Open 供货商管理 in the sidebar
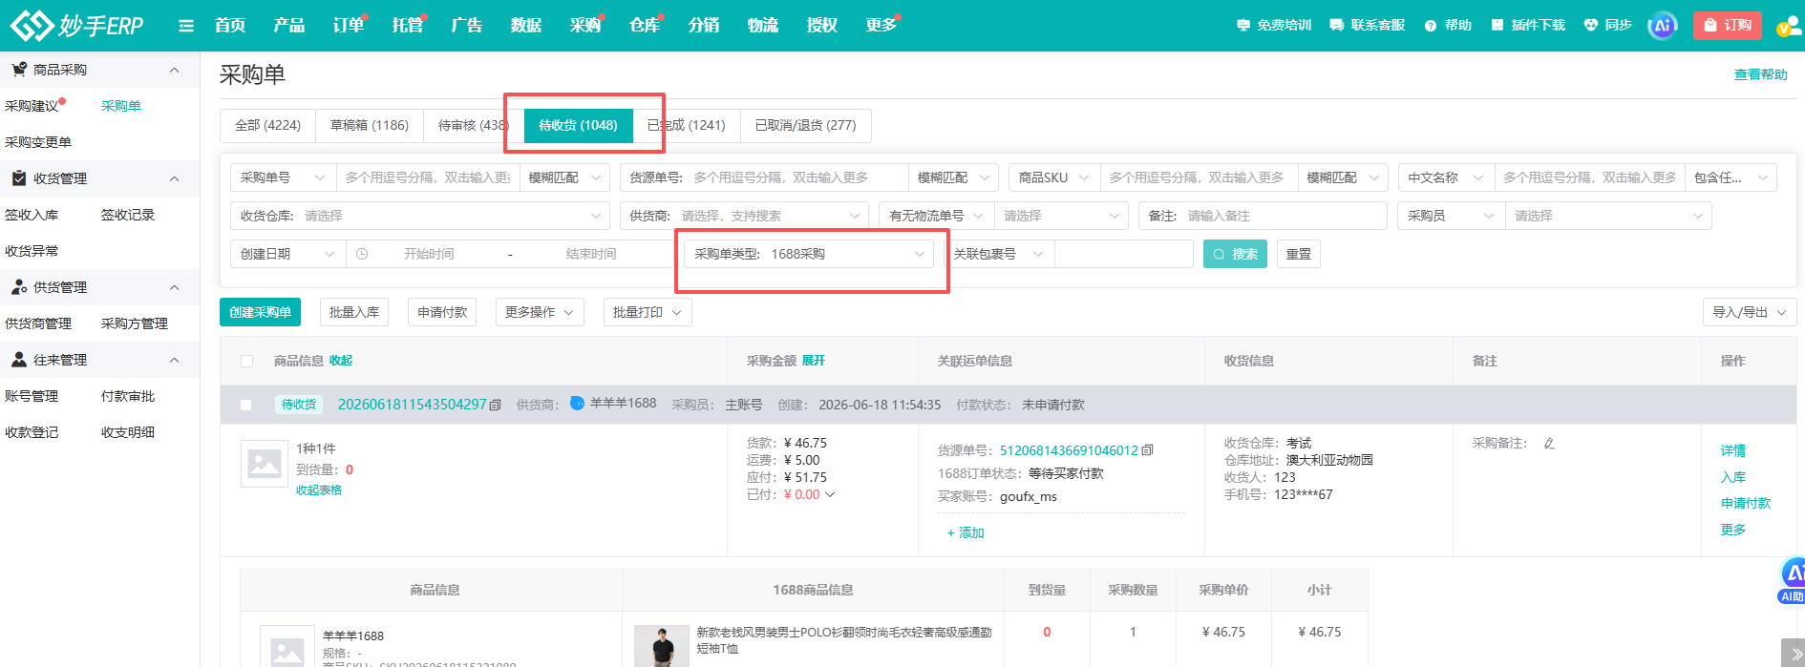Screen dimensions: 1805x667 (38, 323)
